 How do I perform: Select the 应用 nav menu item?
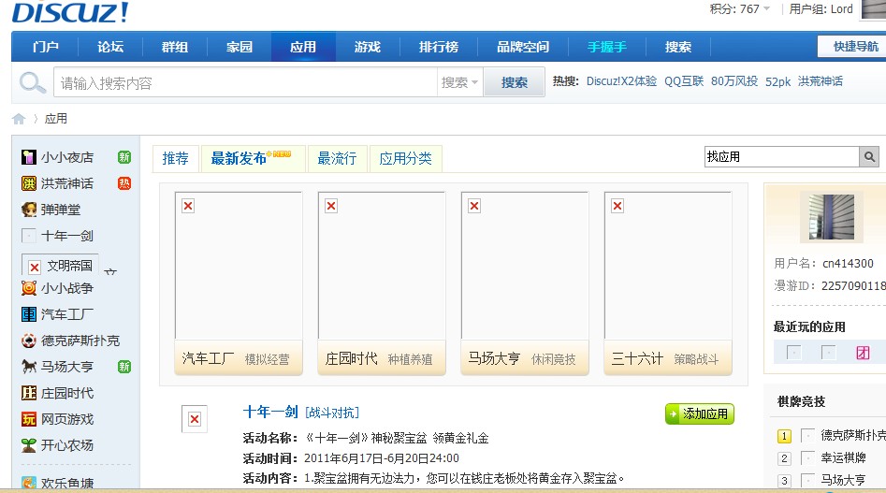(x=303, y=47)
